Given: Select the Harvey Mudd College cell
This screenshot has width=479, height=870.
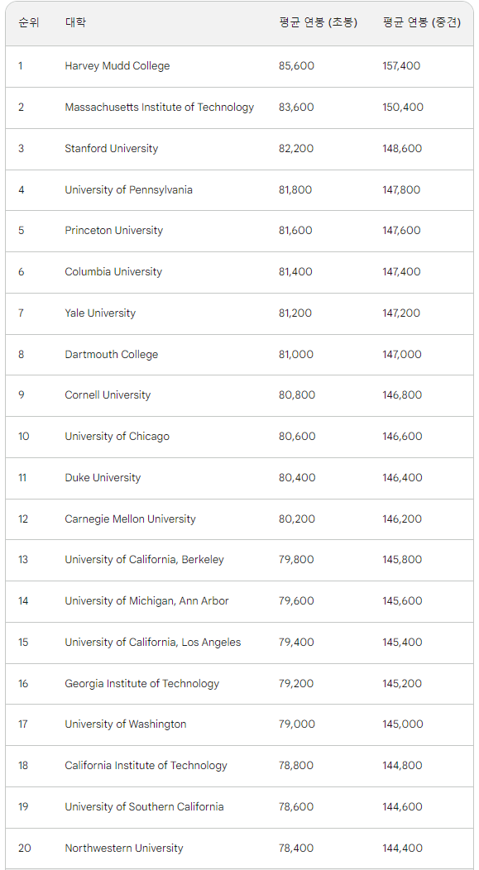Looking at the screenshot, I should click(117, 66).
